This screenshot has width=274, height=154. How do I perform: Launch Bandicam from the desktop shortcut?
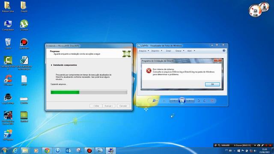(24, 43)
